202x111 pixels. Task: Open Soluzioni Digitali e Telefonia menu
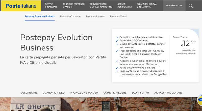click(147, 6)
